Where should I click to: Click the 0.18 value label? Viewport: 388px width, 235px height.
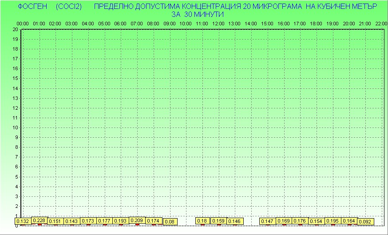coord(202,221)
